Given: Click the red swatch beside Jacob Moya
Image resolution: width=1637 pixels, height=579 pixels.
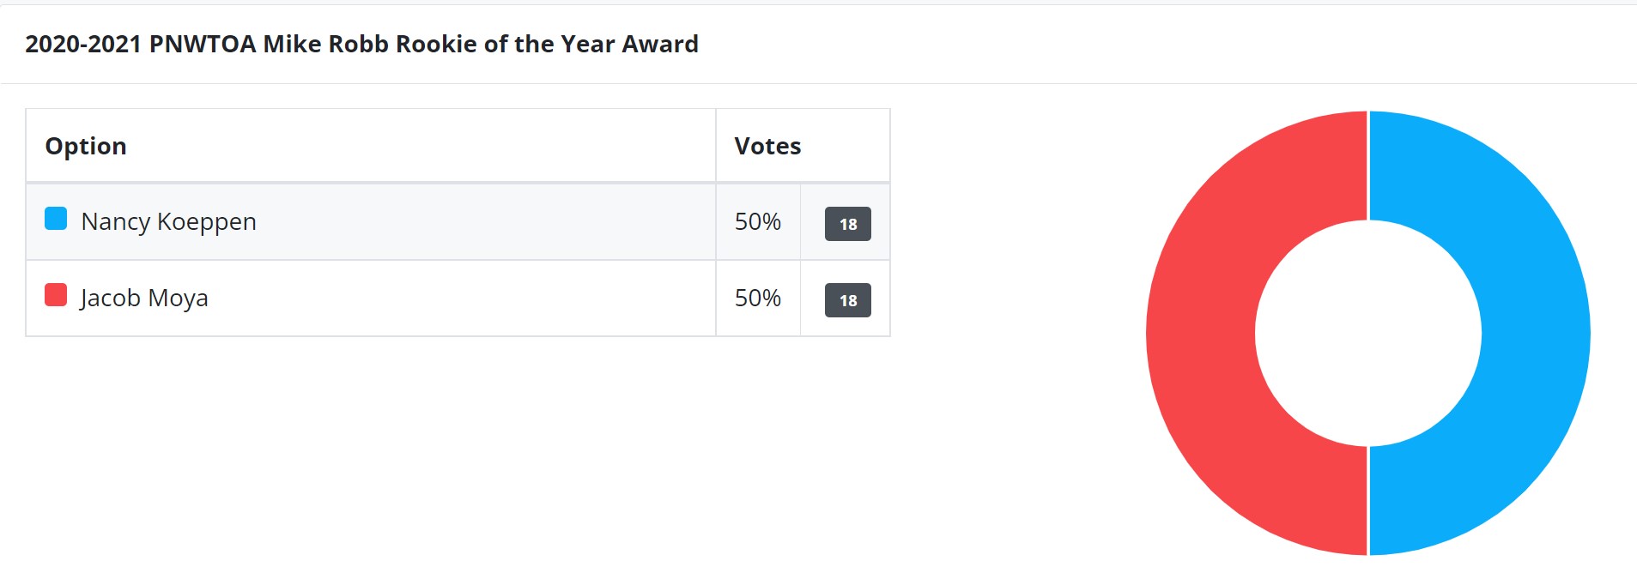Looking at the screenshot, I should 56,295.
